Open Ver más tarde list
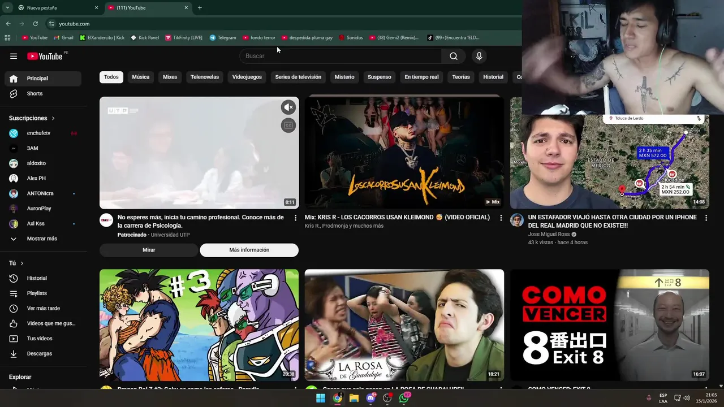Viewport: 724px width, 407px height. (43, 309)
